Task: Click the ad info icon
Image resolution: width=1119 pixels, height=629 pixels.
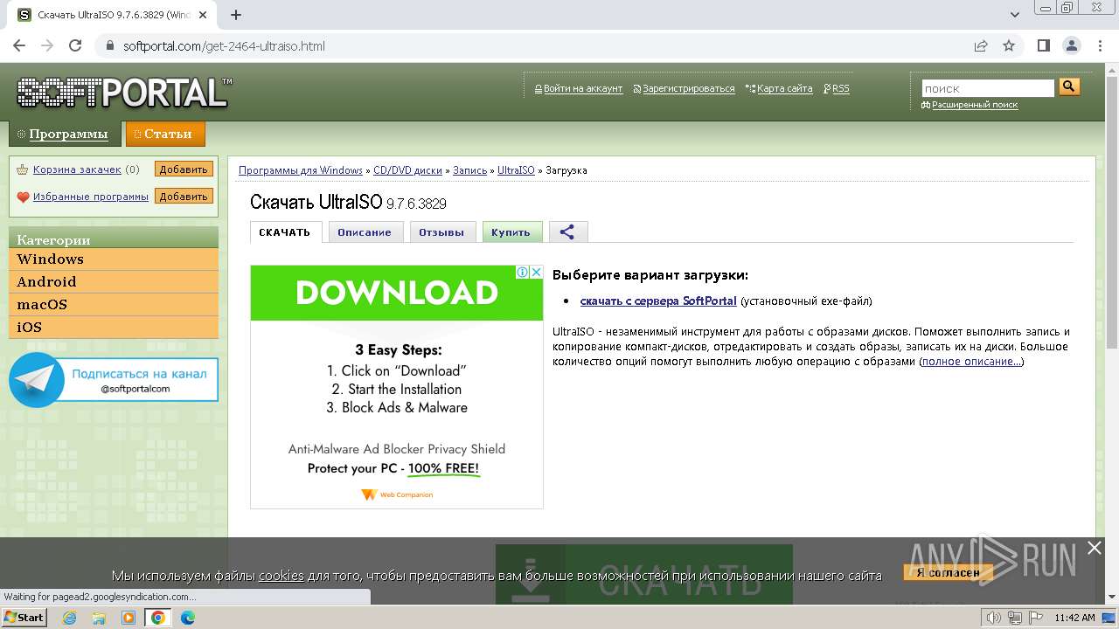Action: [523, 273]
